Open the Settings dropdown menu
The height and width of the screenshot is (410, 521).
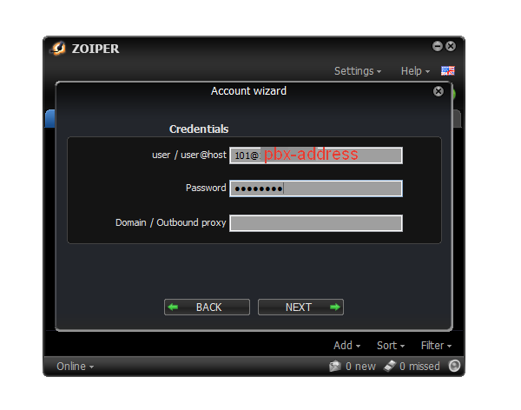click(358, 71)
